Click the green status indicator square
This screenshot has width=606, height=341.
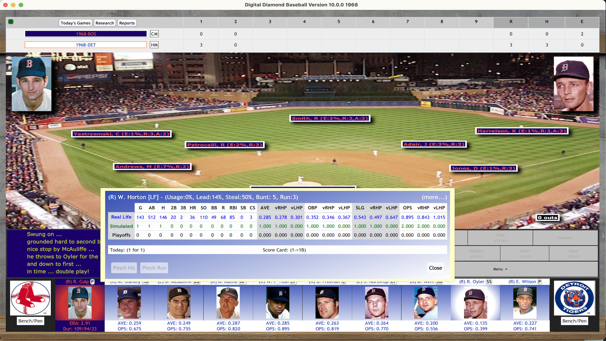[11, 21]
